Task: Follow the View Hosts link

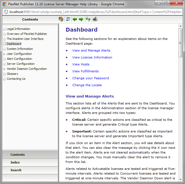Action: [81, 64]
